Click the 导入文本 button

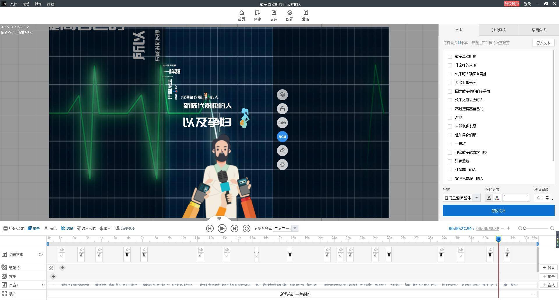543,43
